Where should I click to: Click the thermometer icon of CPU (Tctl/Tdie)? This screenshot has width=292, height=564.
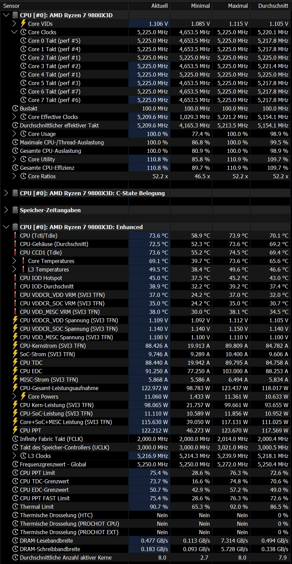[x=15, y=236]
